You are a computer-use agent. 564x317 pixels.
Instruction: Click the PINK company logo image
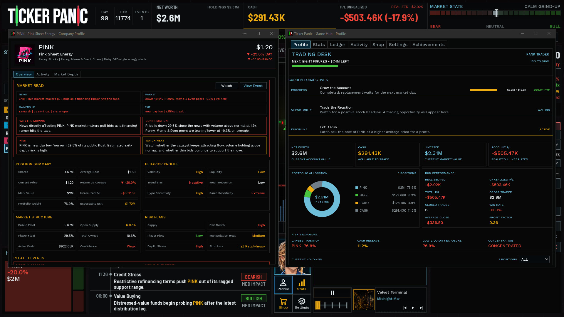point(25,54)
